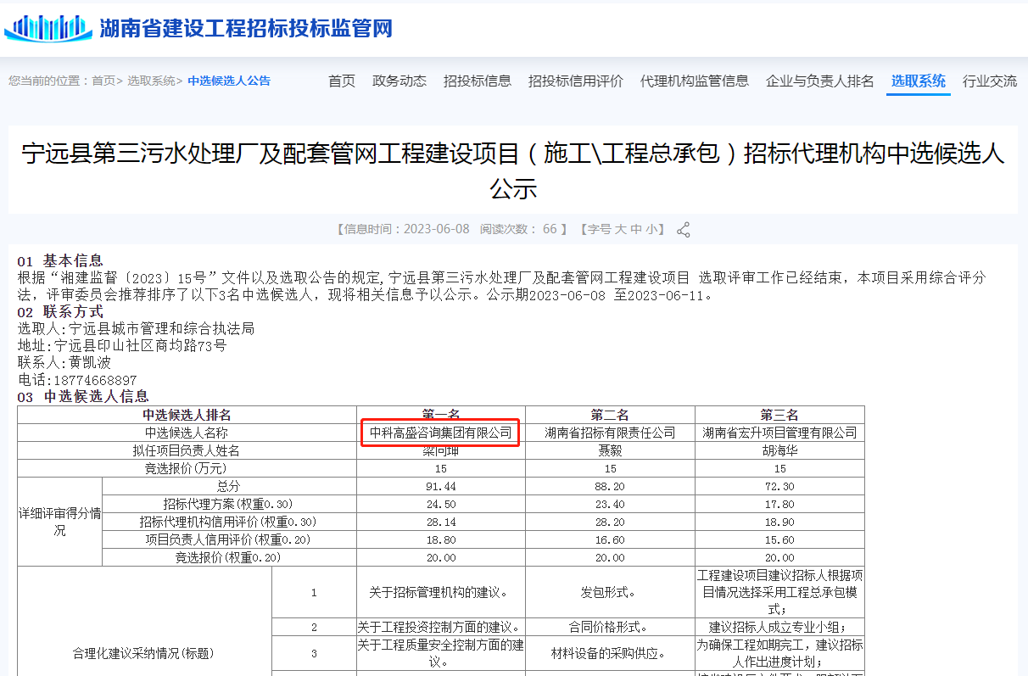Click the 中选候选人公告 breadcrumb link

click(229, 81)
